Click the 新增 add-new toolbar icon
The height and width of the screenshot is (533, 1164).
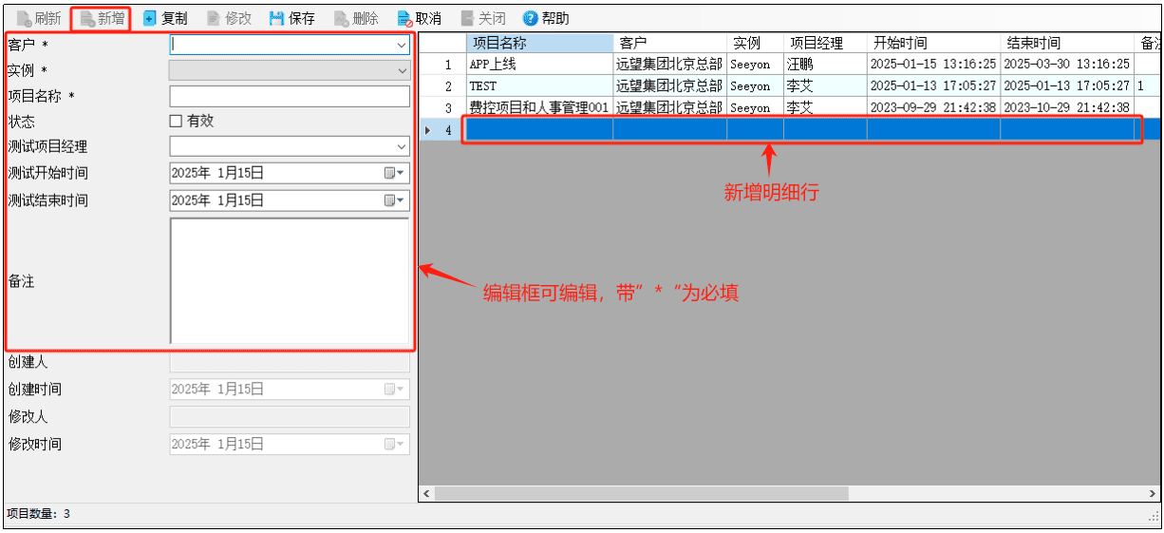87,18
